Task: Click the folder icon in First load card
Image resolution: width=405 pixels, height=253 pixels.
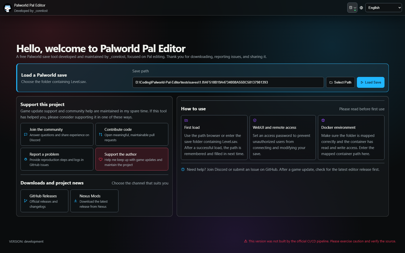Action: tap(186, 120)
